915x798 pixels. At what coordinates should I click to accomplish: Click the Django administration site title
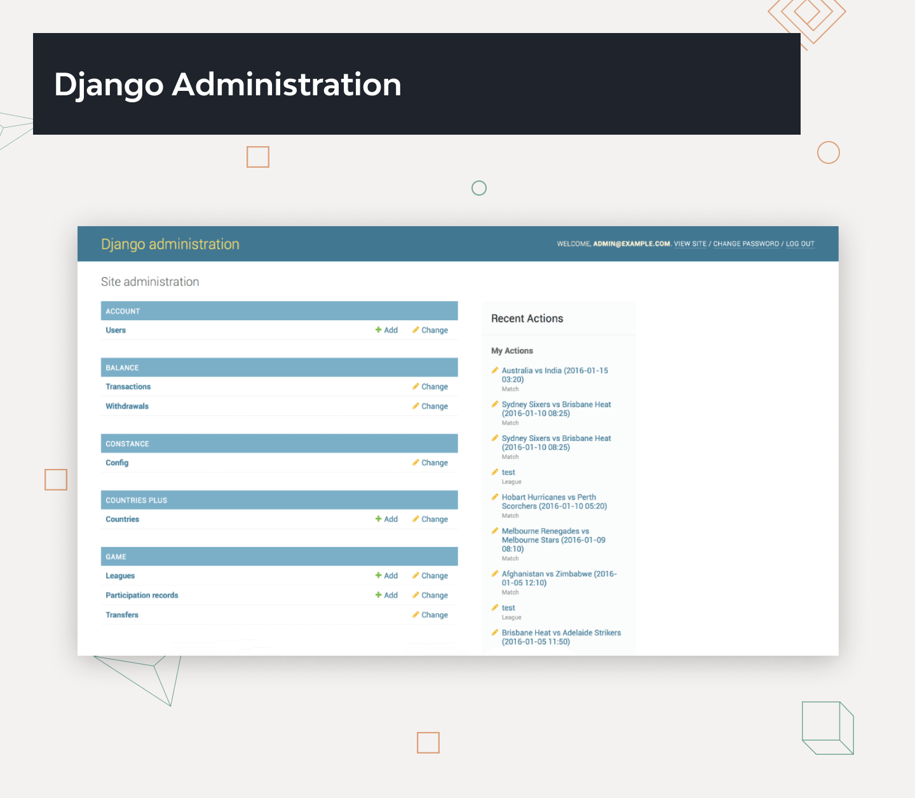click(170, 245)
